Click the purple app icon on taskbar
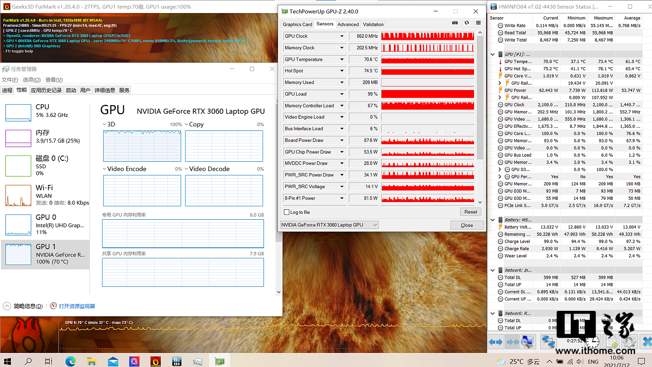Screen dimensions: 652x367 (x=134, y=361)
